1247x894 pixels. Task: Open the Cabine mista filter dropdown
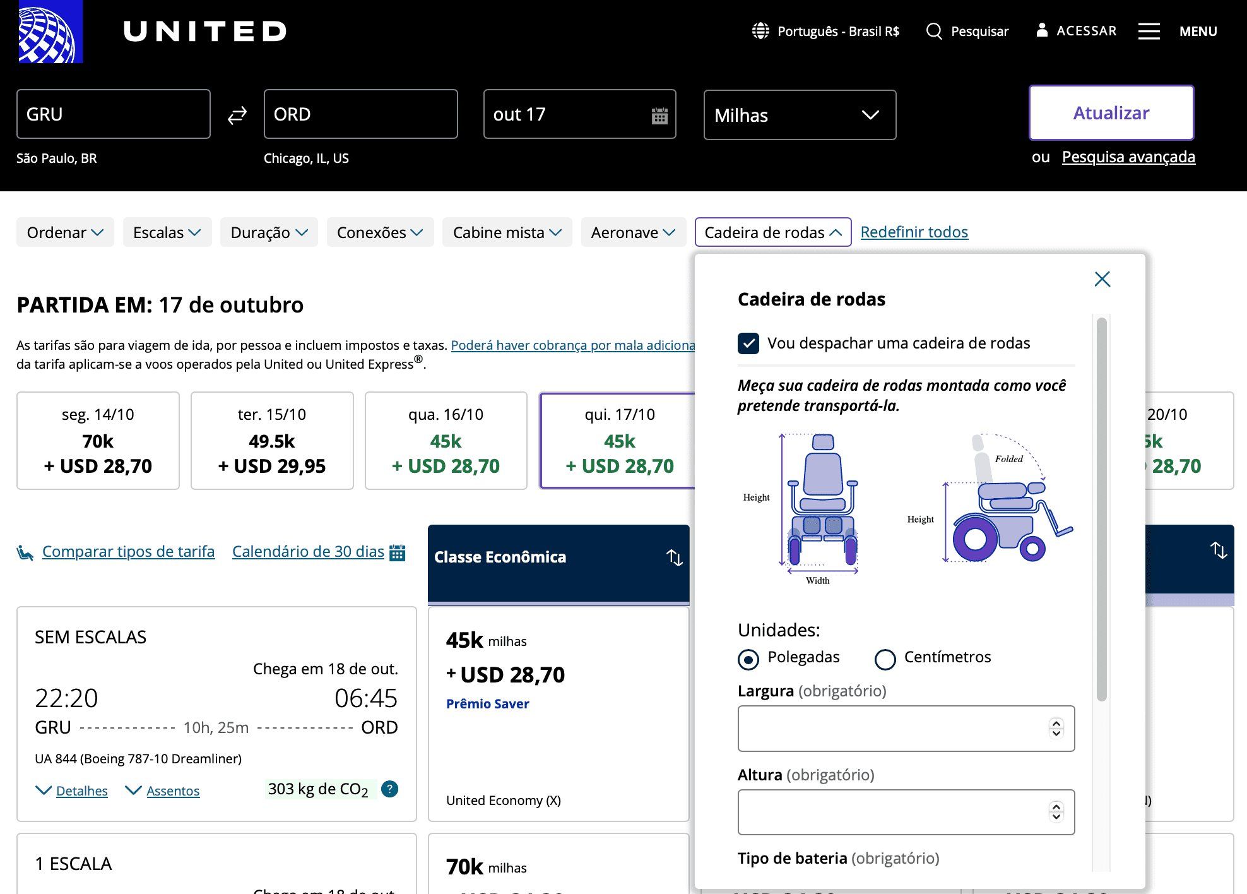pyautogui.click(x=507, y=232)
